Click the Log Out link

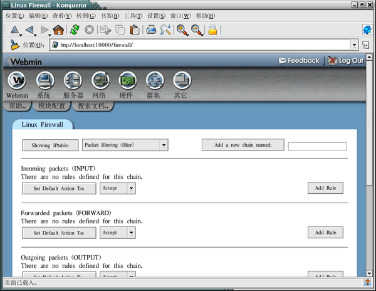click(x=345, y=60)
